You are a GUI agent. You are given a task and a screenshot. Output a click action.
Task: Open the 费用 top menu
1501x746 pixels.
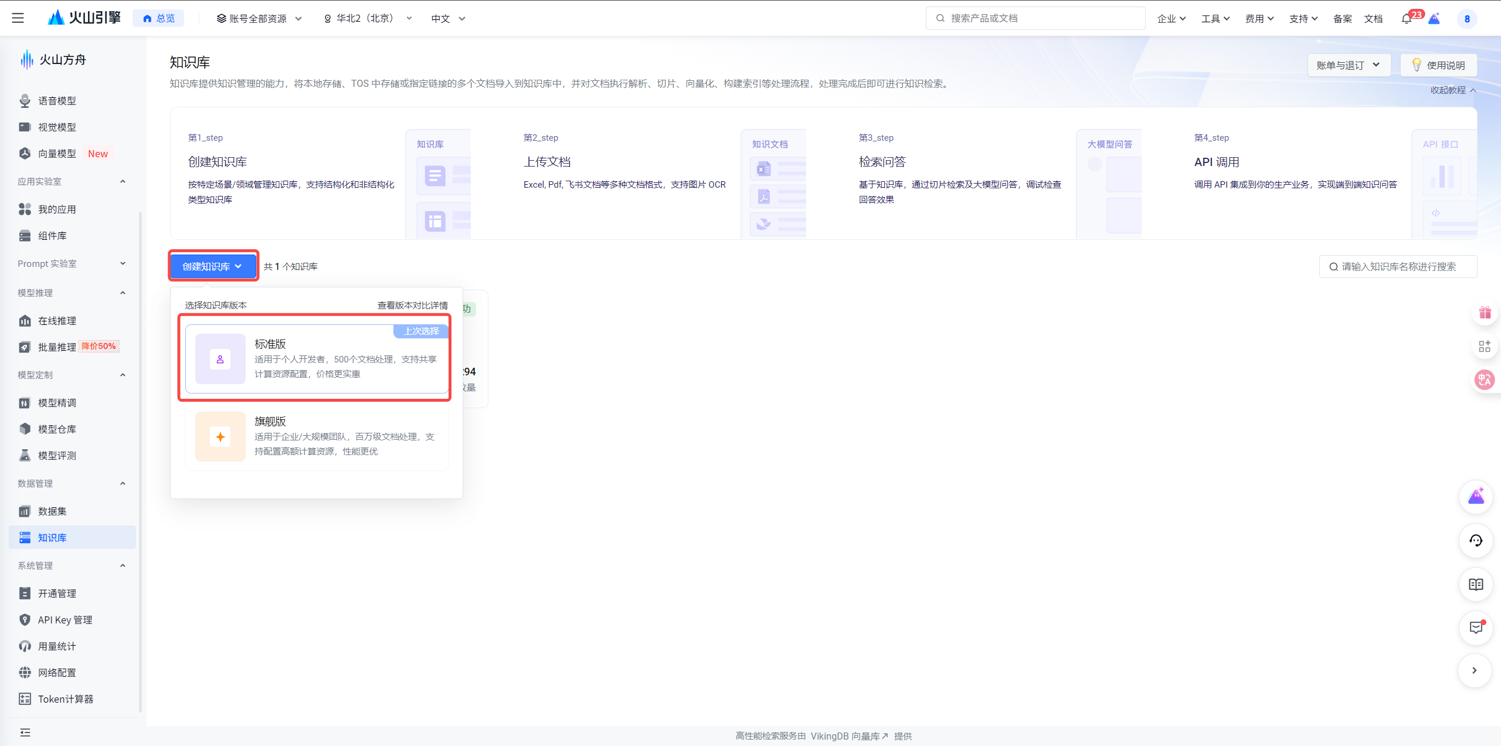[x=1259, y=19]
